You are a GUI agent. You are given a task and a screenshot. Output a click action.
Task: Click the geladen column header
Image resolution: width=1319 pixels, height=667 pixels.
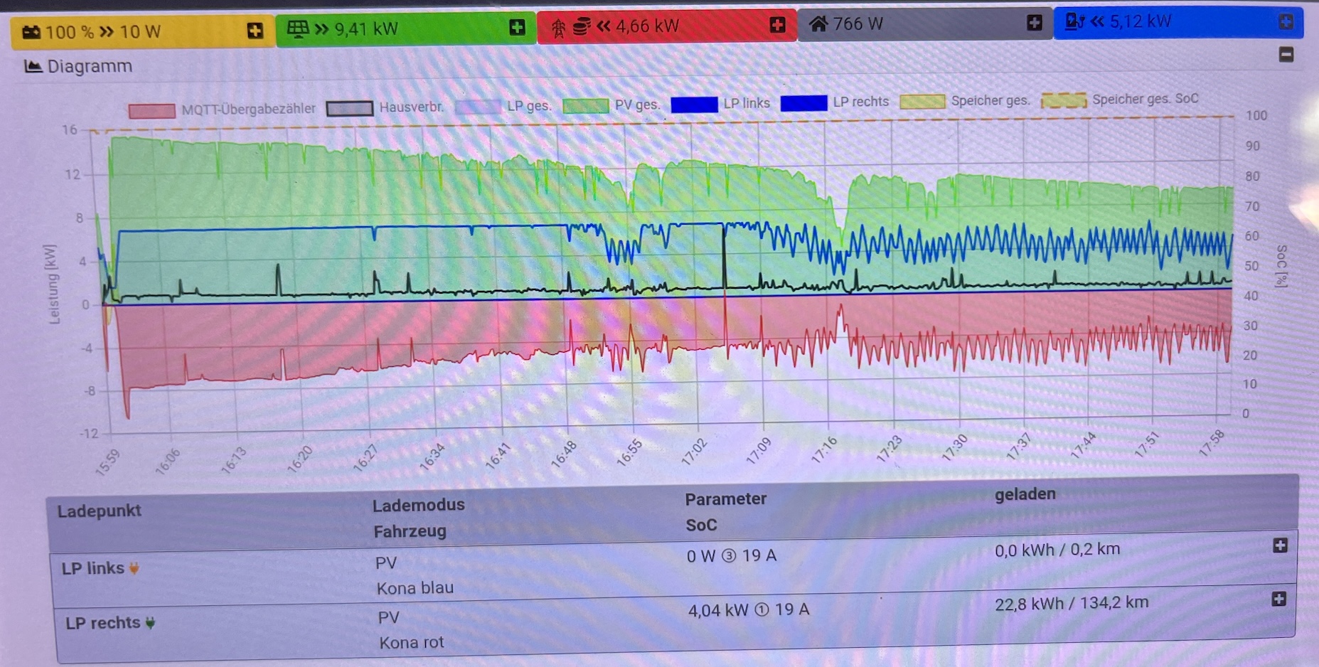[x=1025, y=493]
